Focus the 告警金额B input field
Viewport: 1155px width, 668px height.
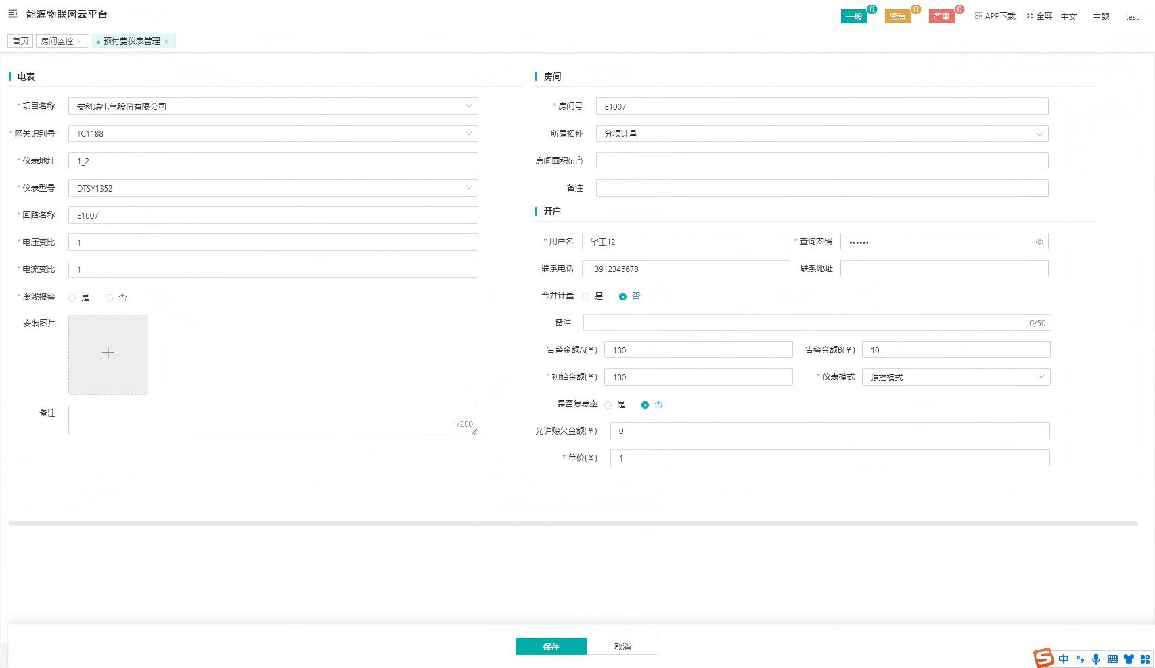pyautogui.click(x=956, y=350)
